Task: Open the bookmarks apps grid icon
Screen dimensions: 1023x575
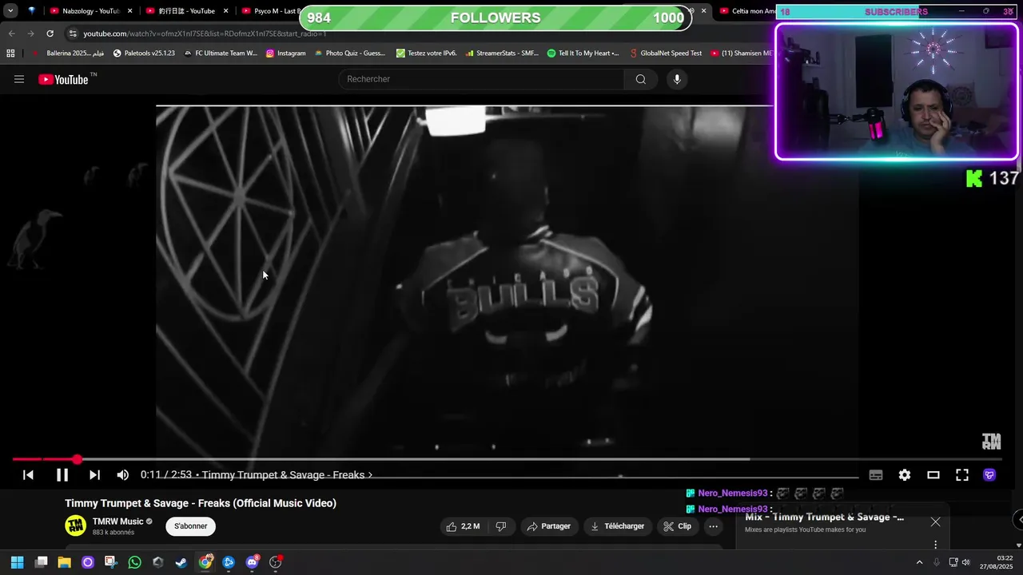Action: (x=10, y=54)
